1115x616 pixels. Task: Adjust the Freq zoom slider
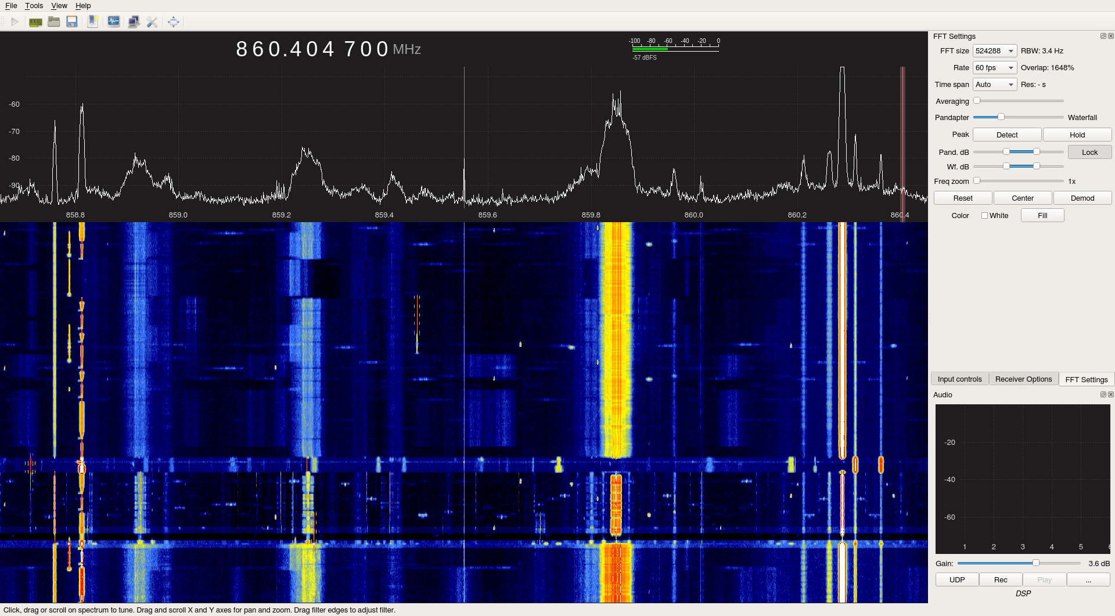1019,181
